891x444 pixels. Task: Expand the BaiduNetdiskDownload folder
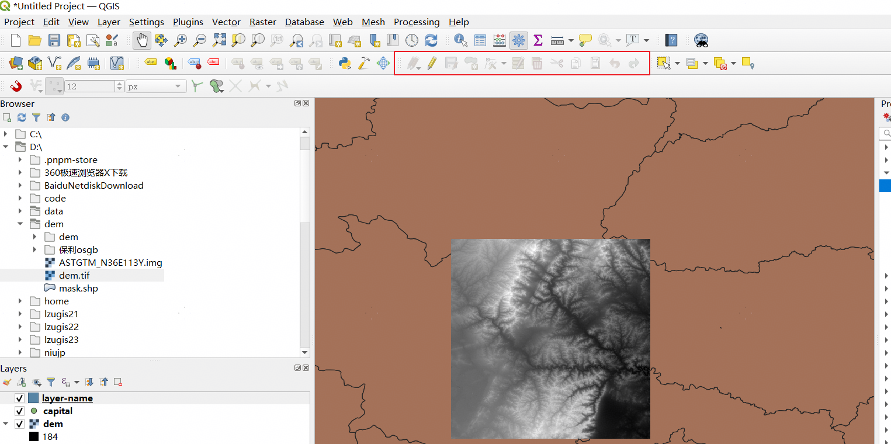coord(20,185)
